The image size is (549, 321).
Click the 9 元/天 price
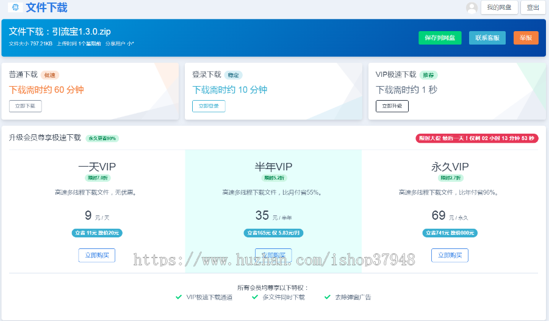(97, 215)
